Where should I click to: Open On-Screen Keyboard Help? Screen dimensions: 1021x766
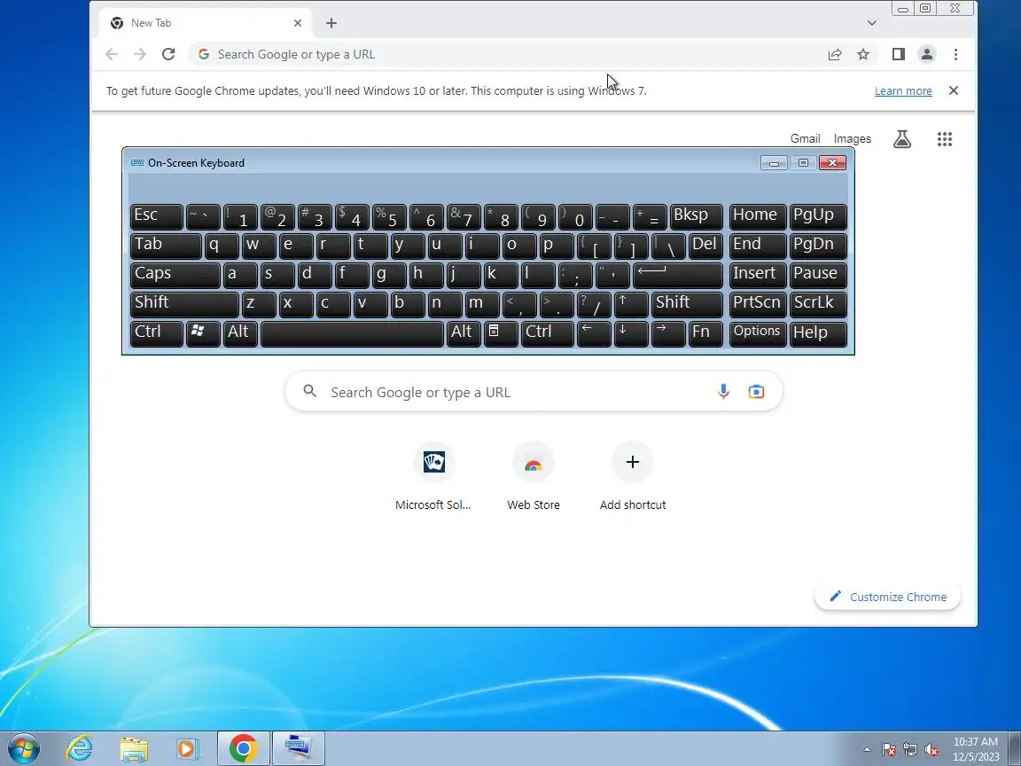(818, 332)
